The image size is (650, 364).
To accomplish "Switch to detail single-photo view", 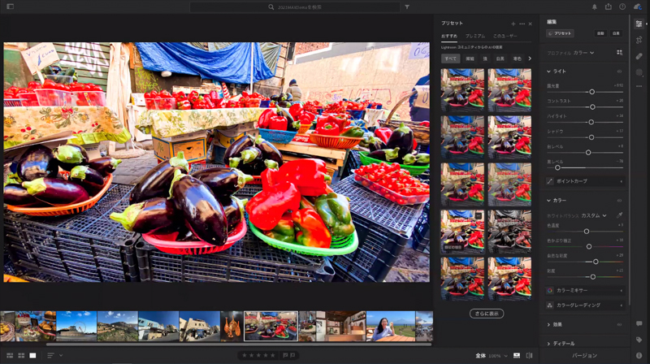I will click(x=32, y=355).
